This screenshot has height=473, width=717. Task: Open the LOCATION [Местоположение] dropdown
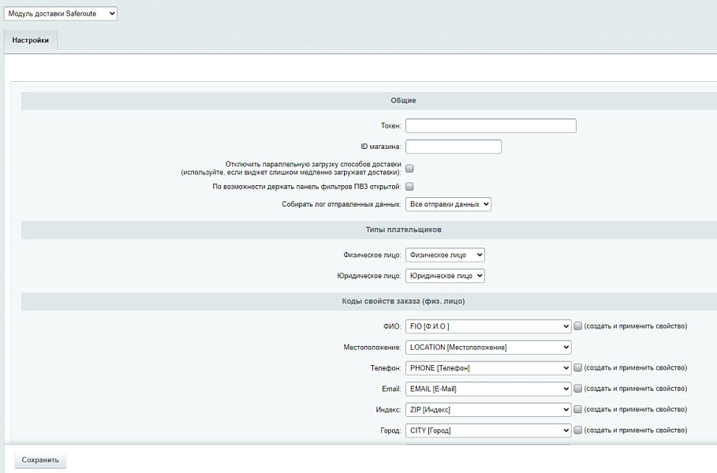coord(488,347)
